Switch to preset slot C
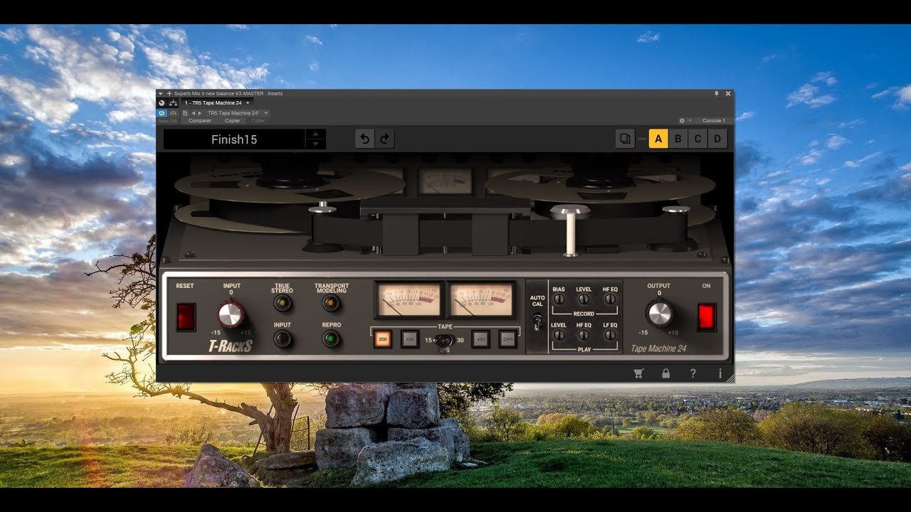This screenshot has height=512, width=911. click(698, 139)
